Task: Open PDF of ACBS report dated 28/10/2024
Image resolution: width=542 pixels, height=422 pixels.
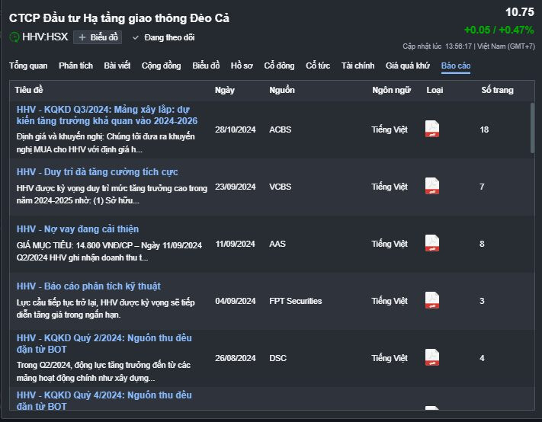Action: point(432,129)
